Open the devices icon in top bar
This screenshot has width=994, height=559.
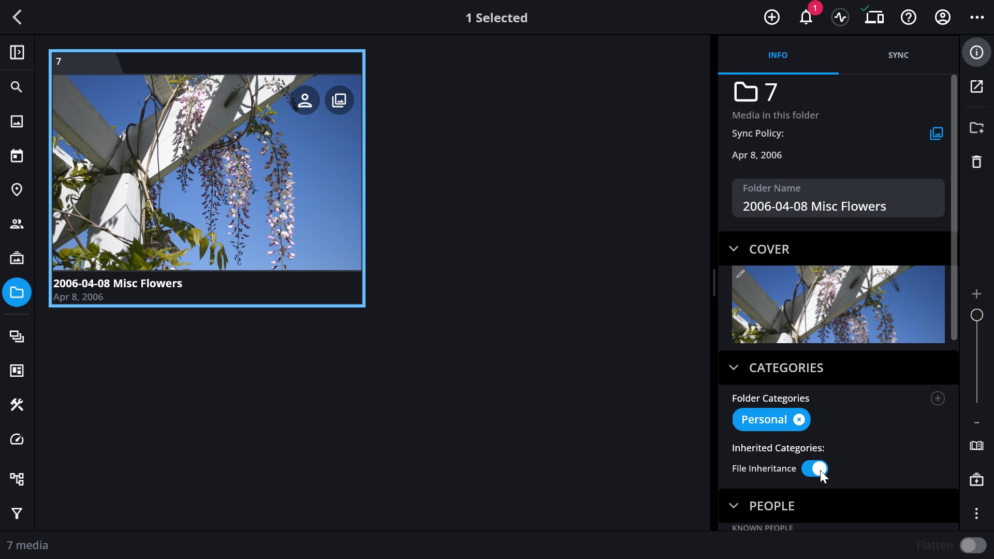tap(874, 17)
